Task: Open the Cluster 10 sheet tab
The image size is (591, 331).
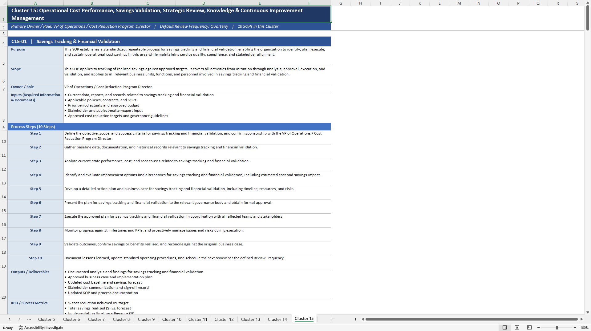Action: click(172, 319)
